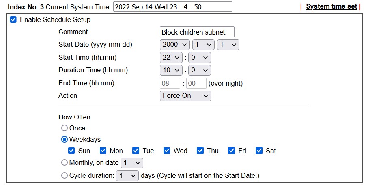Choose the Monthly, on date option
Screen dimensions: 368x186
click(x=65, y=162)
